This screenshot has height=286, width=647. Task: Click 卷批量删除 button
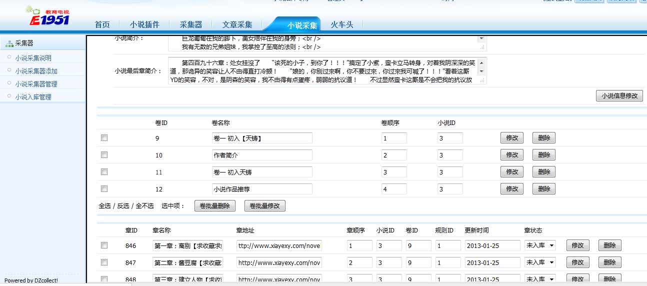coord(214,205)
